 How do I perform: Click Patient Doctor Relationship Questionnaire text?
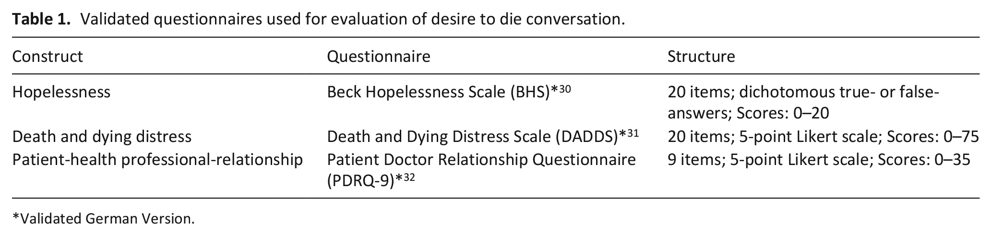click(x=481, y=159)
